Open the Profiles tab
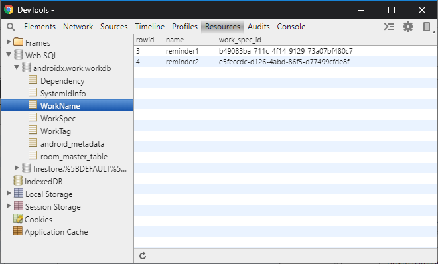438x264 pixels. click(184, 27)
